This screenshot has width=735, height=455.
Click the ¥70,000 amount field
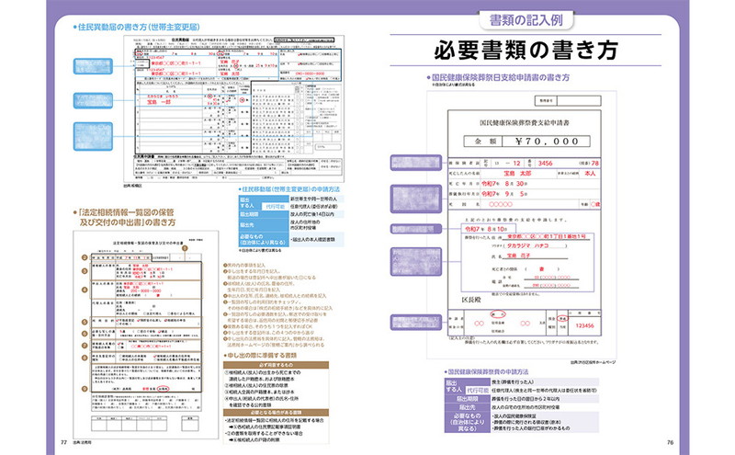click(x=547, y=140)
